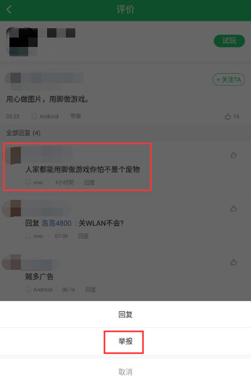Tap the avatar of the 贼多广告 commenter
The image size is (251, 385).
pyautogui.click(x=11, y=262)
